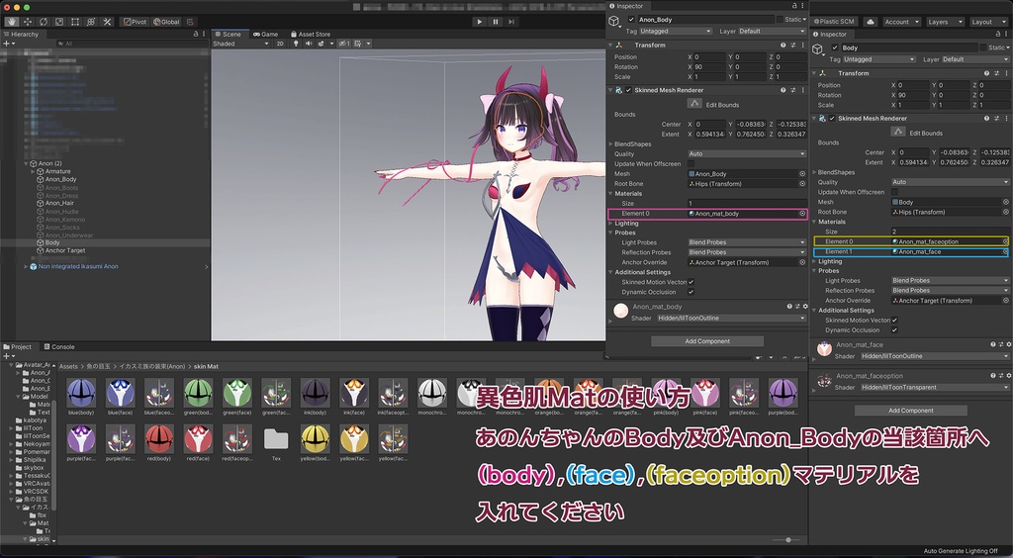Open Quality dropdown in left Inspector

click(x=747, y=154)
